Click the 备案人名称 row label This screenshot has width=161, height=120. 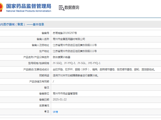pyautogui.click(x=43, y=39)
